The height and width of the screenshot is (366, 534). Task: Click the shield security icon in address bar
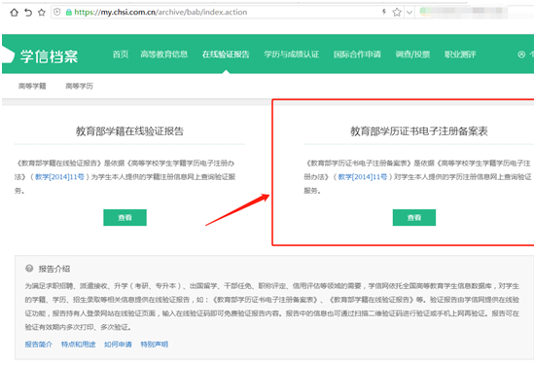pyautogui.click(x=57, y=12)
